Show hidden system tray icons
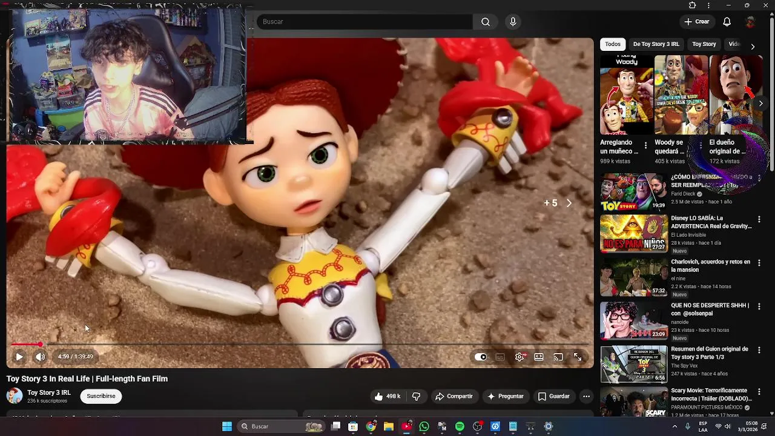 pyautogui.click(x=673, y=426)
